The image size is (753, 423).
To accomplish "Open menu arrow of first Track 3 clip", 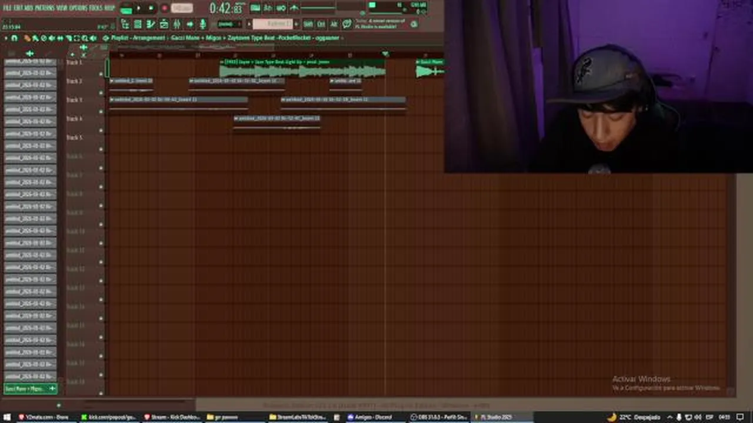I will [112, 99].
